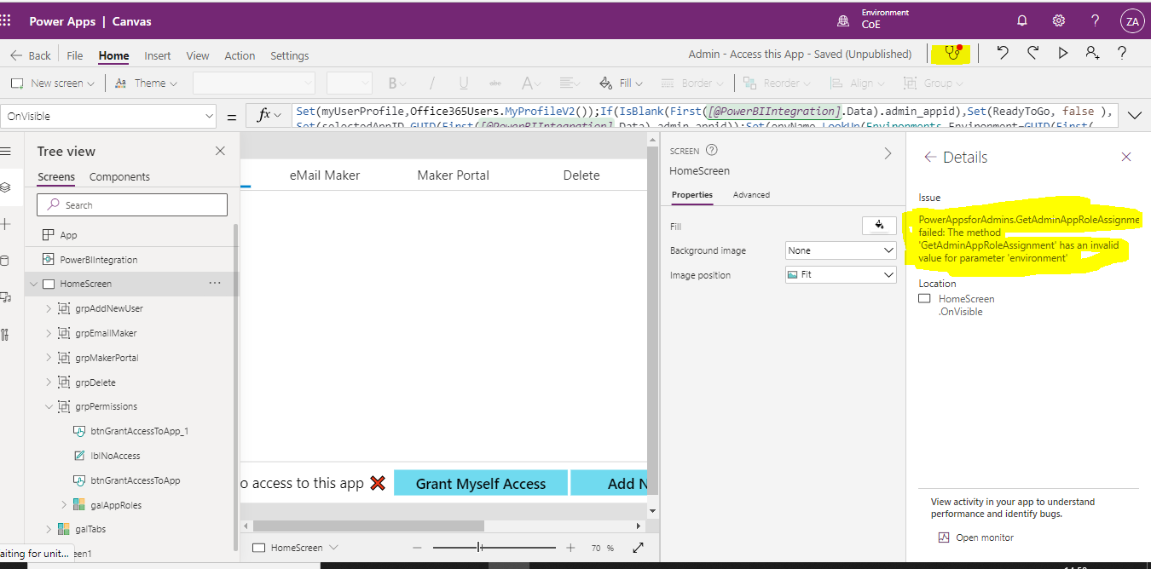Toggle bold formatting in the ribbon
Image resolution: width=1151 pixels, height=569 pixels.
tap(391, 83)
